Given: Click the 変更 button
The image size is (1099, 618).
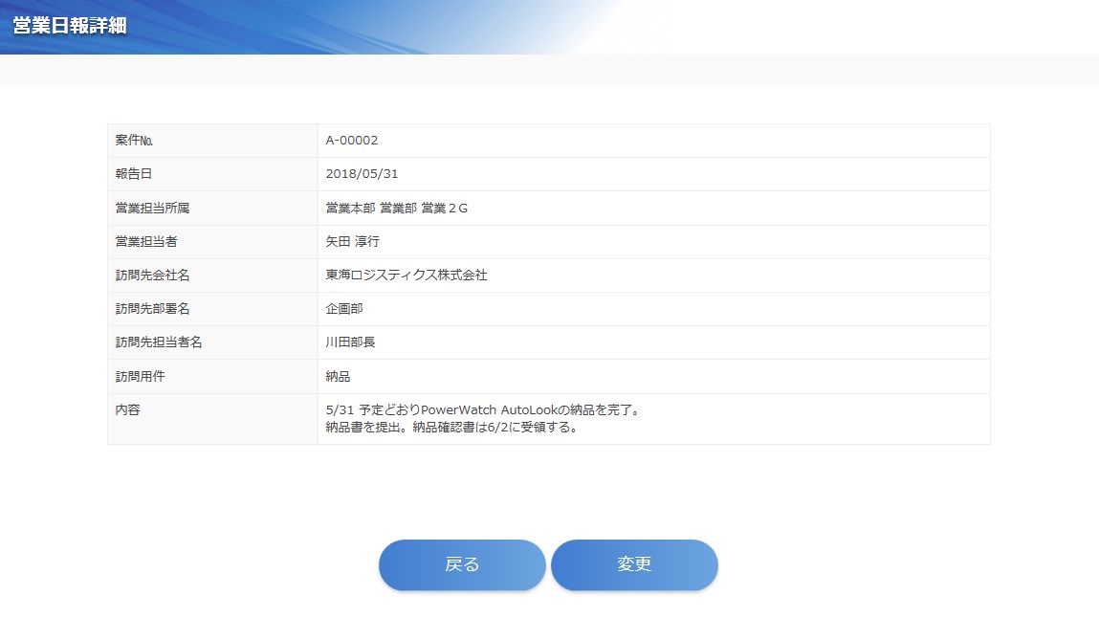Looking at the screenshot, I should pyautogui.click(x=634, y=564).
